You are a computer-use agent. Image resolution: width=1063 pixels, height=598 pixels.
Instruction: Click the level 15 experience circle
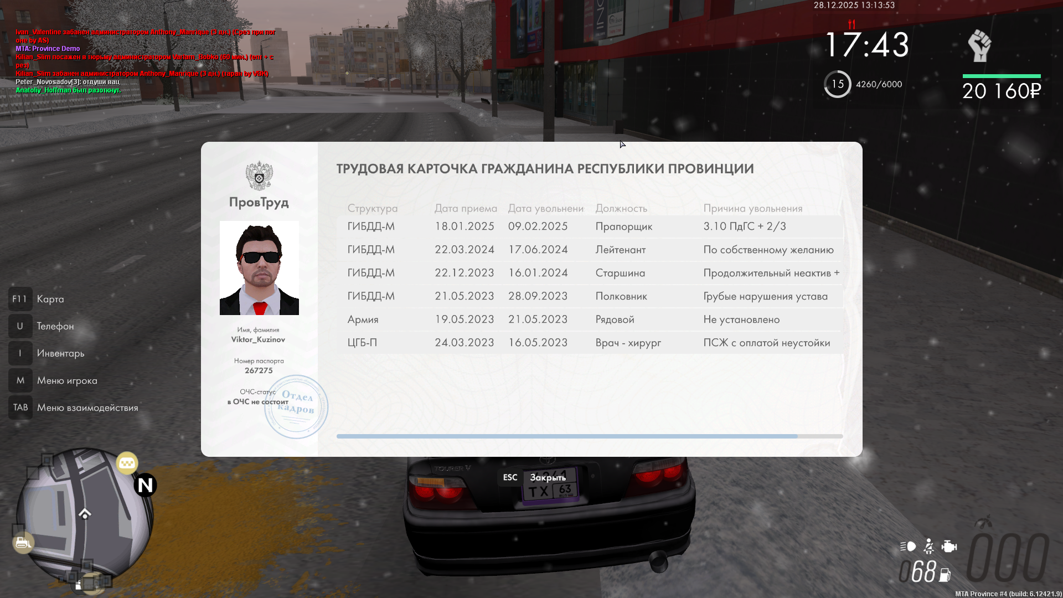click(x=837, y=84)
